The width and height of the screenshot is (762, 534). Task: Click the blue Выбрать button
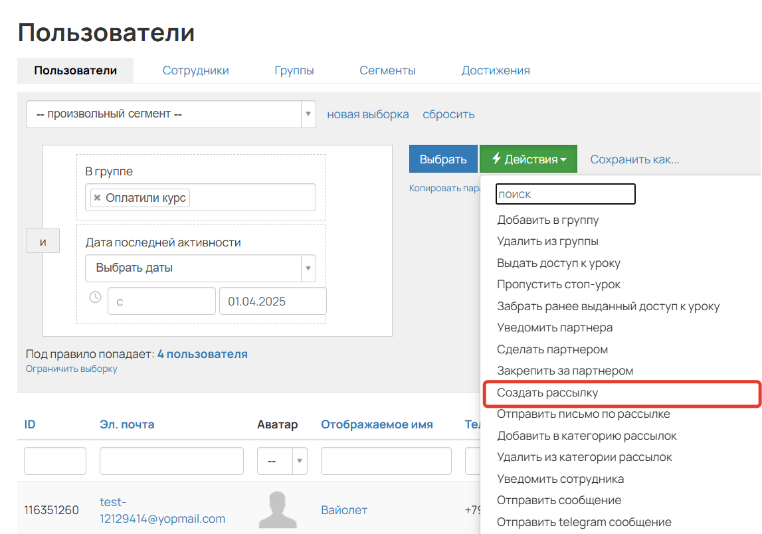click(443, 159)
